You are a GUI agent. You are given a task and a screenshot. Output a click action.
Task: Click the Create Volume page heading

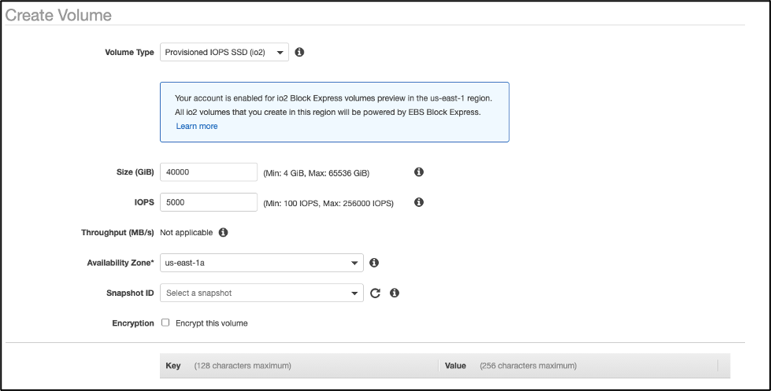(58, 15)
